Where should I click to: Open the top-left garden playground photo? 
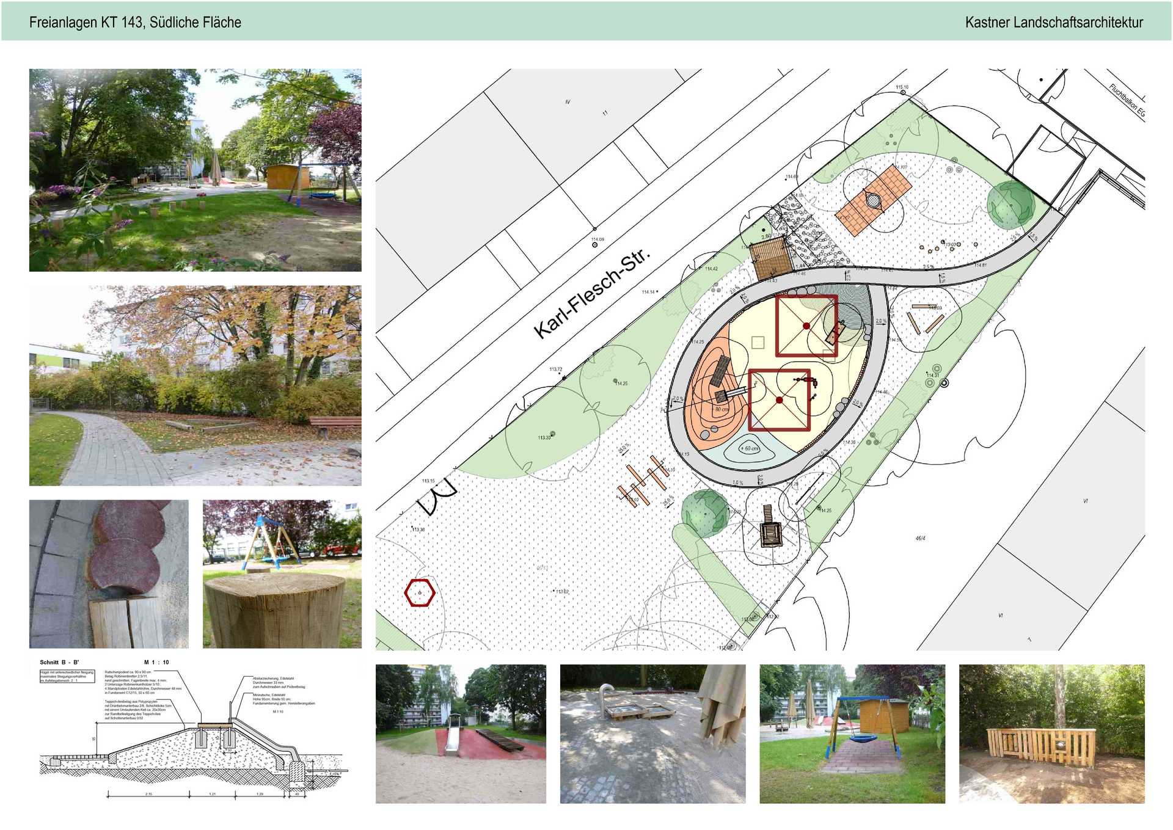pyautogui.click(x=195, y=170)
